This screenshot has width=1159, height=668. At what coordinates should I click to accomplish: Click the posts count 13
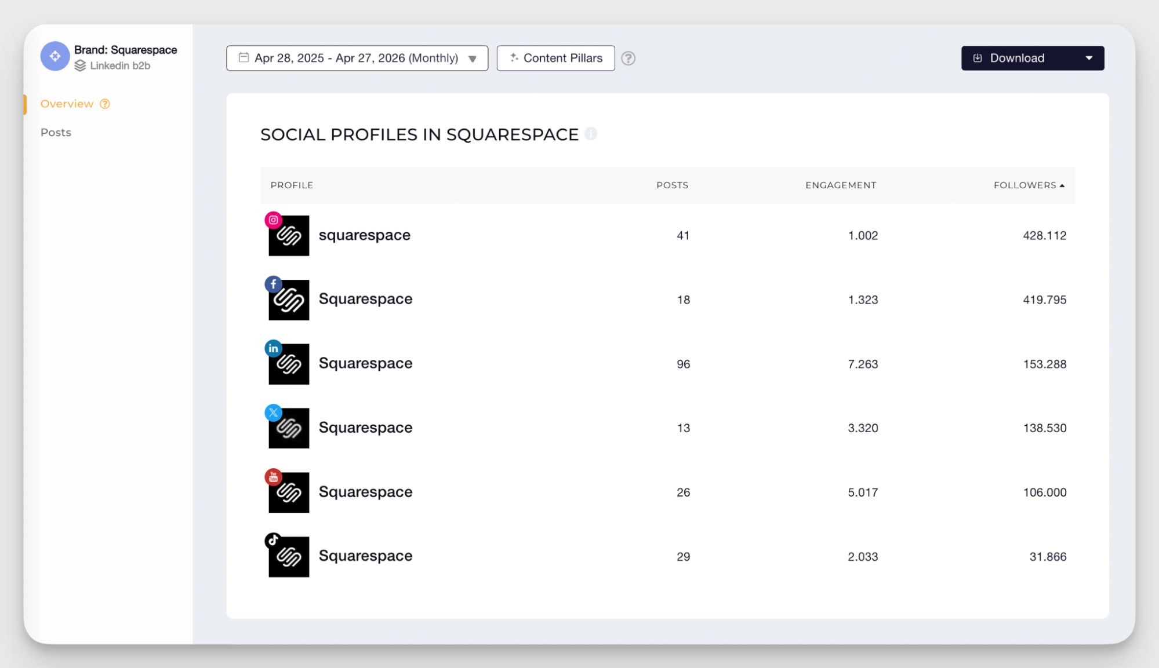tap(683, 428)
